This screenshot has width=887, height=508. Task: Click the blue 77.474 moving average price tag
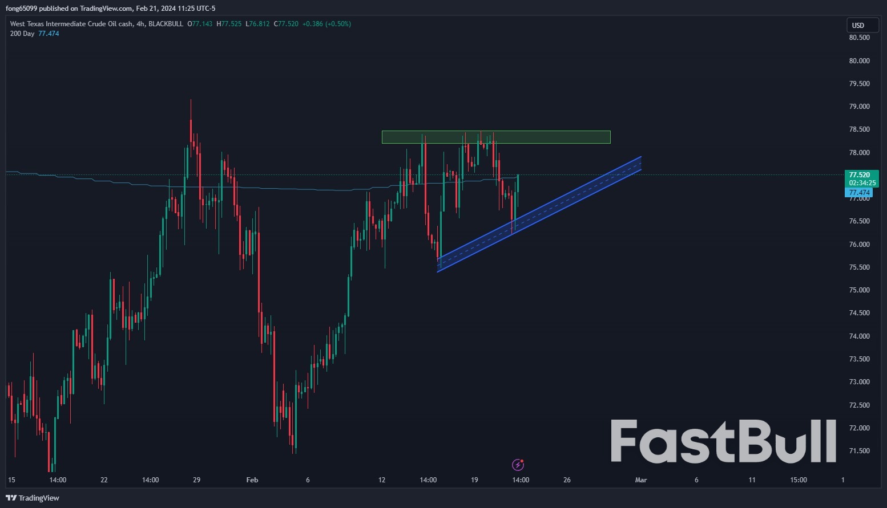(x=858, y=193)
